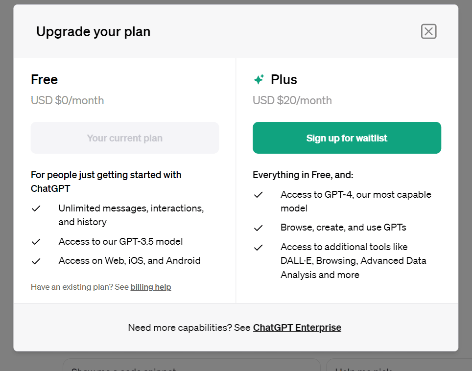472x371 pixels.
Task: Click checkmark beside Web, iOS, and Android
Action: [x=36, y=261]
